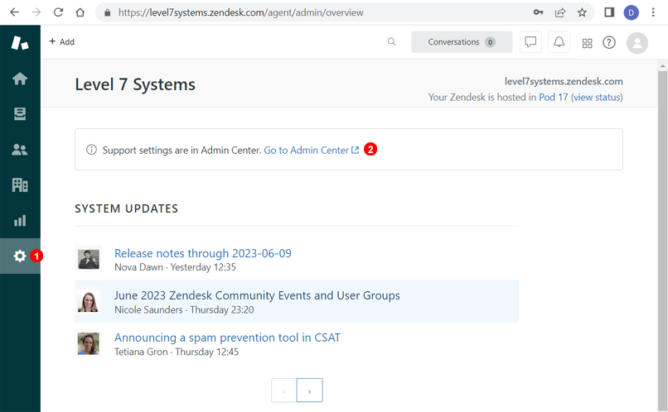Click 'Nicole Saunders · Thursday 23:20' text
The width and height of the screenshot is (668, 412).
coord(184,310)
